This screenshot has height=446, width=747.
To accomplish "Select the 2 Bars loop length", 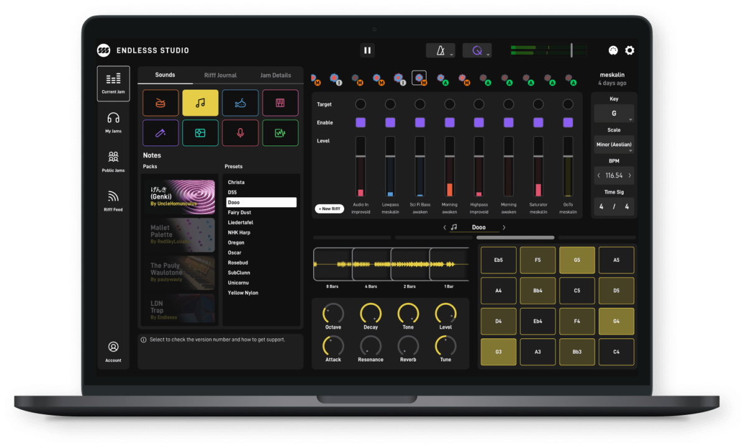I will [x=410, y=264].
